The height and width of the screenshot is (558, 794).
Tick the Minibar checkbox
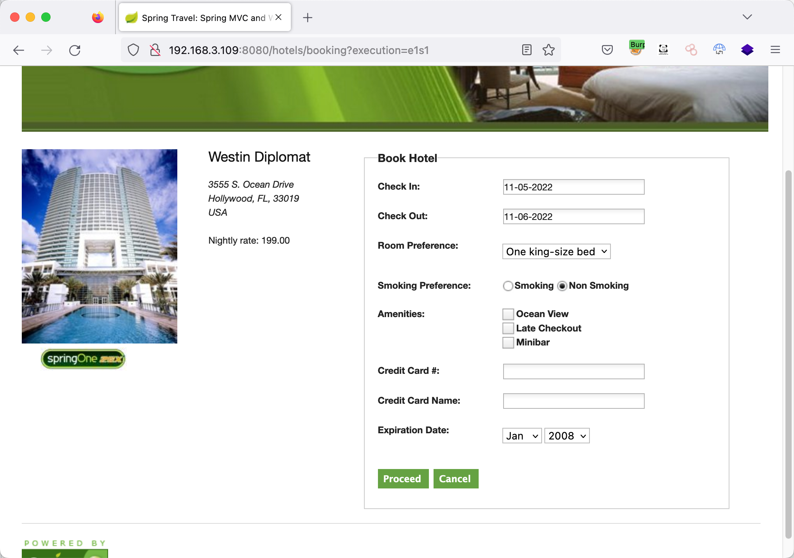tap(508, 342)
